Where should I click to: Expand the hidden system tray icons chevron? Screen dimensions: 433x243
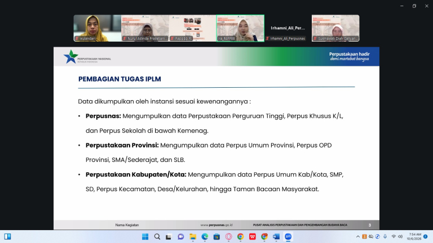point(358,237)
